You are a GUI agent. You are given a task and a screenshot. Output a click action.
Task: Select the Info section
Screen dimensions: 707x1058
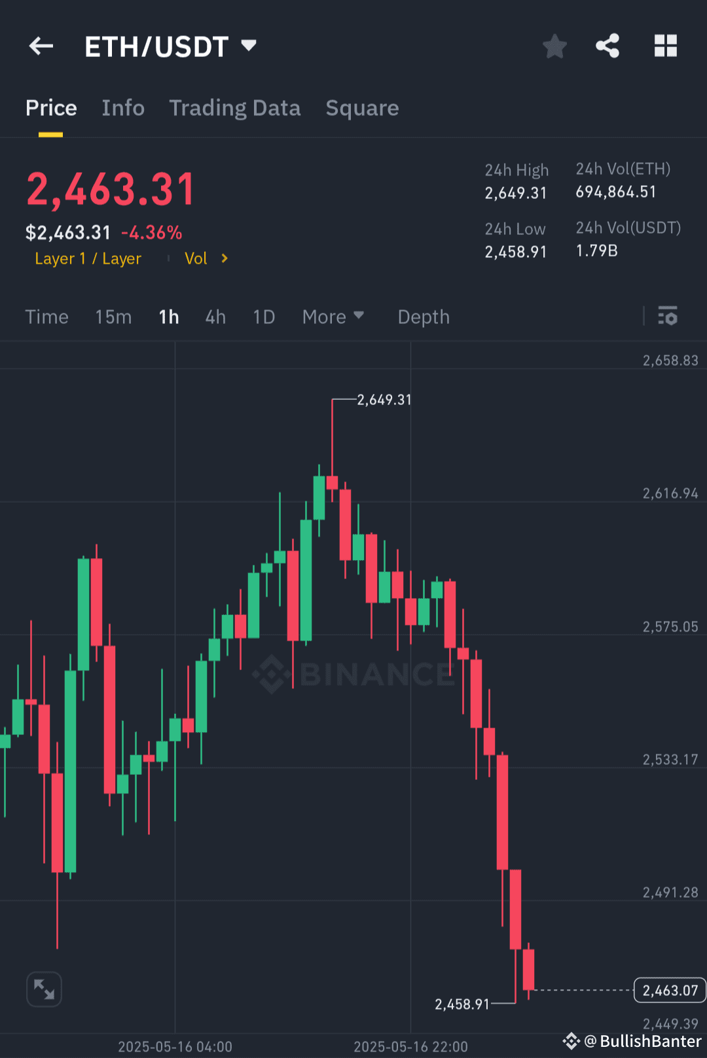(x=123, y=108)
